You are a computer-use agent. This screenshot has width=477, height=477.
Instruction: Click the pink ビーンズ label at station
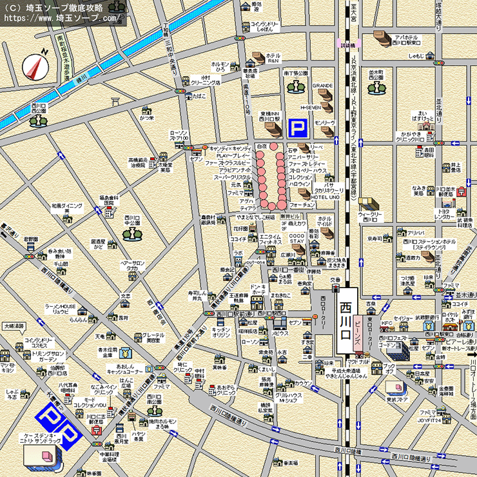[358, 333]
